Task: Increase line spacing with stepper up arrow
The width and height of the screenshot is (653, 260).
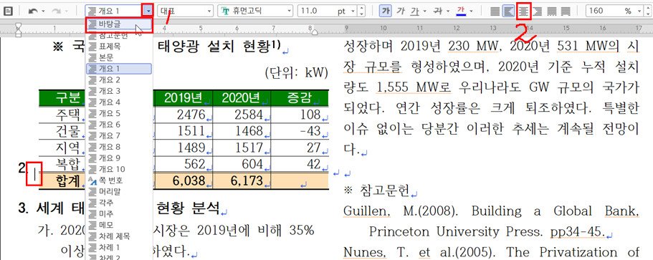Action: point(647,8)
